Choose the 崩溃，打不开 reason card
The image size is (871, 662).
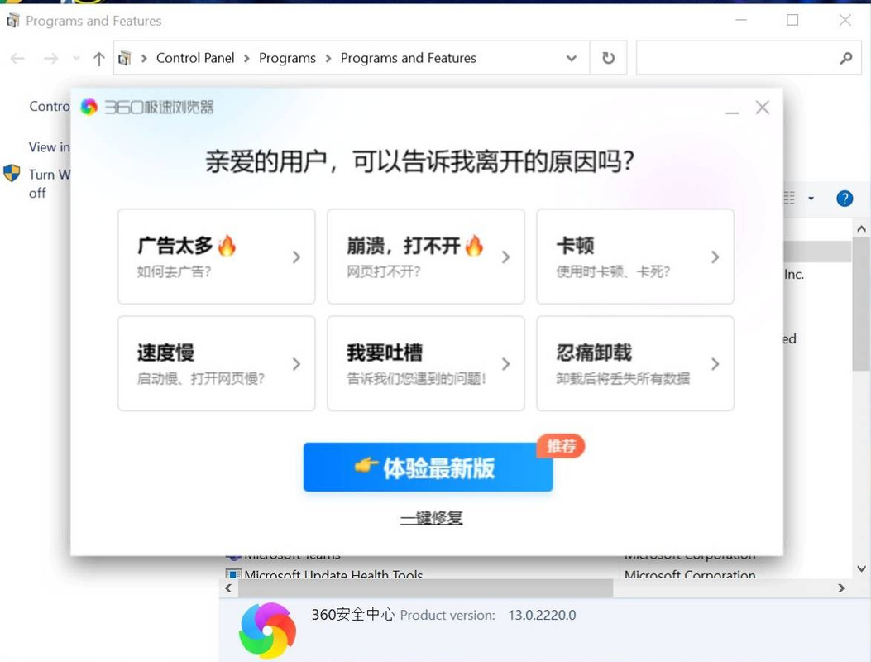point(426,257)
